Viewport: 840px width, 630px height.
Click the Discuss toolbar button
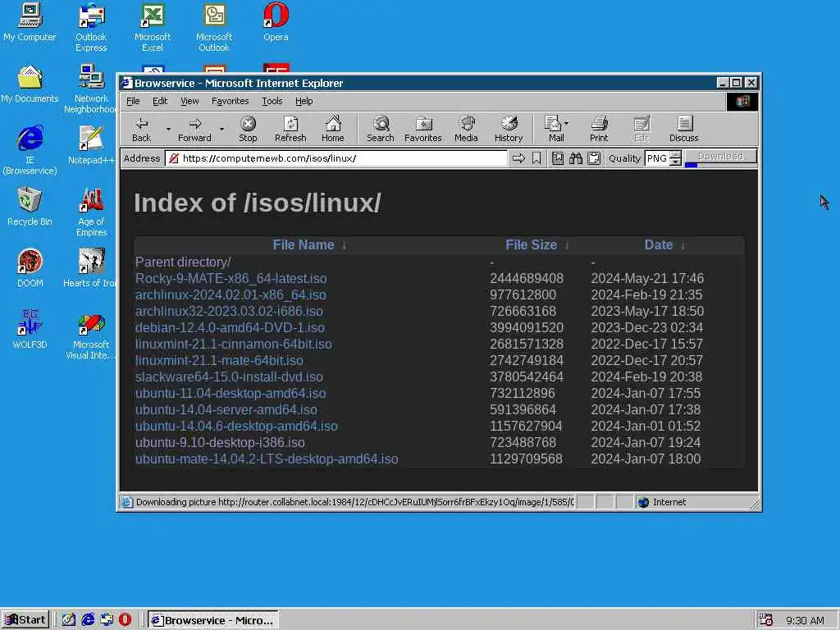[684, 129]
